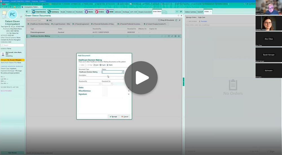Click the No Known Allergies banner

(12, 60)
